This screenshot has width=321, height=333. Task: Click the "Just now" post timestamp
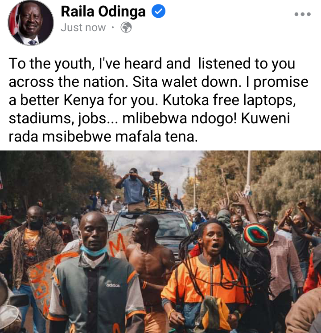click(83, 28)
